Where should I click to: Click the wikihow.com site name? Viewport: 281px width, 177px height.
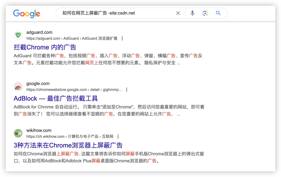pos(39,130)
